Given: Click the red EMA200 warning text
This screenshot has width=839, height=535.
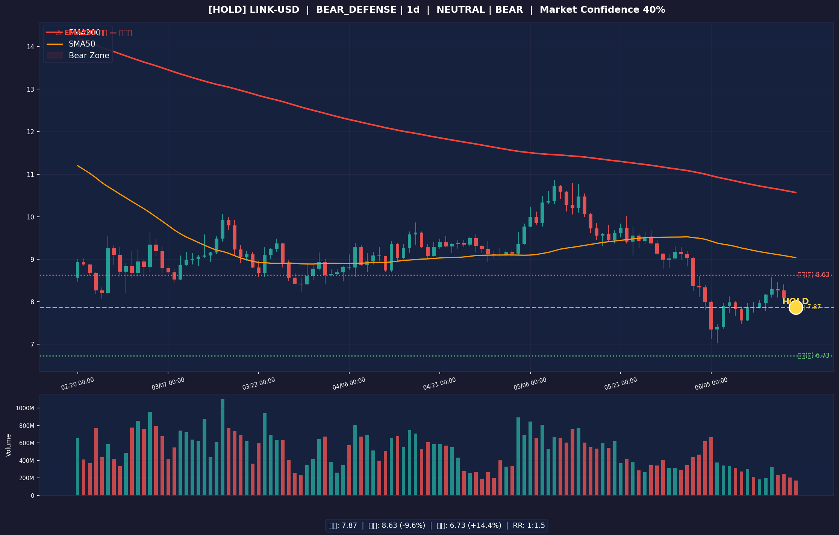Looking at the screenshot, I should tap(94, 33).
